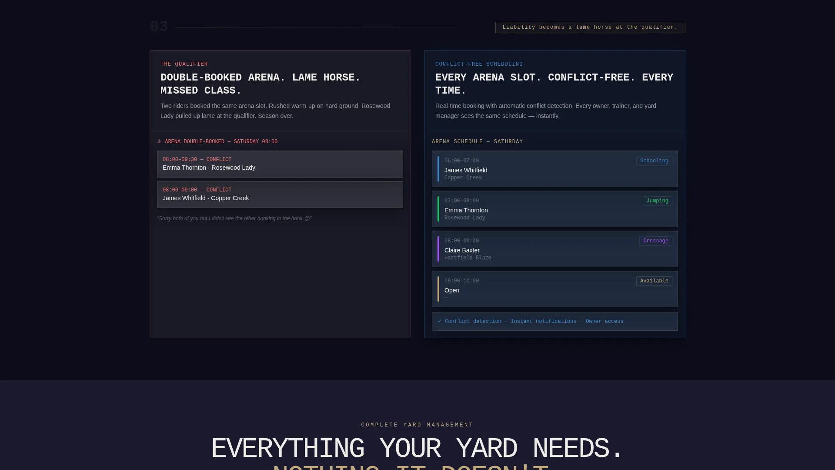Select the Jumping tag on Emma Thornton's slot
835x470 pixels.
[657, 201]
